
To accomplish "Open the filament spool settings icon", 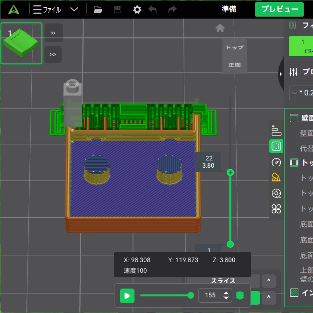I will (276, 193).
